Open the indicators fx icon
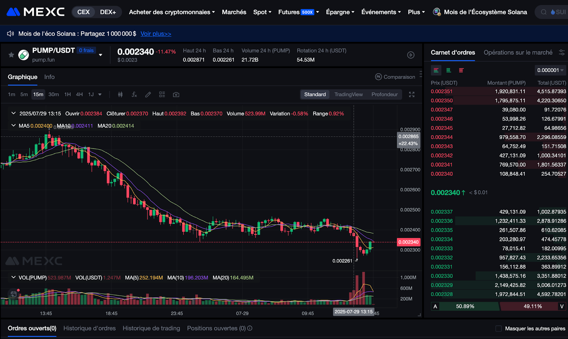 click(x=134, y=94)
